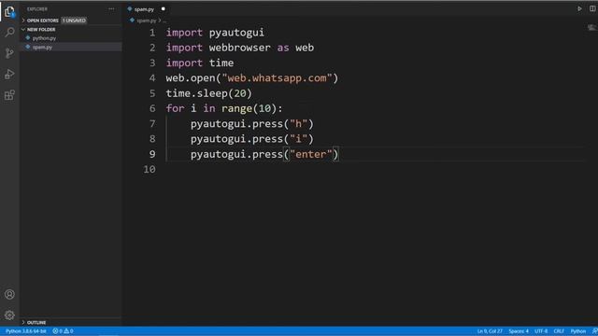This screenshot has width=598, height=336.
Task: Click line number 10 in gutter
Action: (x=149, y=169)
